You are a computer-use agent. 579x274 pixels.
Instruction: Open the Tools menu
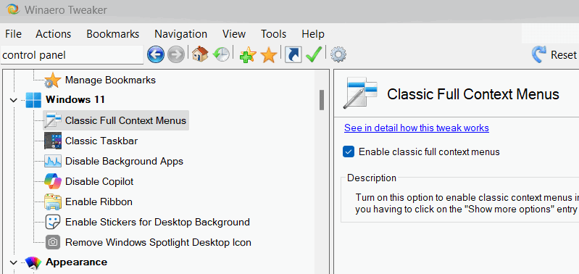(274, 34)
